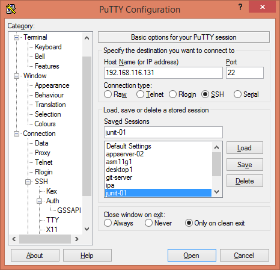Click category tree scroll right arrow
Image resolution: width=280 pixels, height=270 pixels.
point(76,239)
